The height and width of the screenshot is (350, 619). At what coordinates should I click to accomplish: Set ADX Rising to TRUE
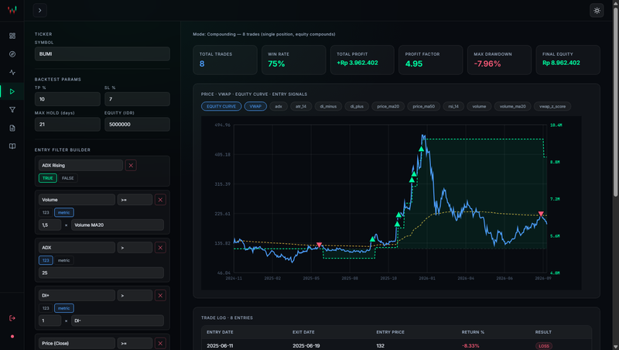pos(48,178)
